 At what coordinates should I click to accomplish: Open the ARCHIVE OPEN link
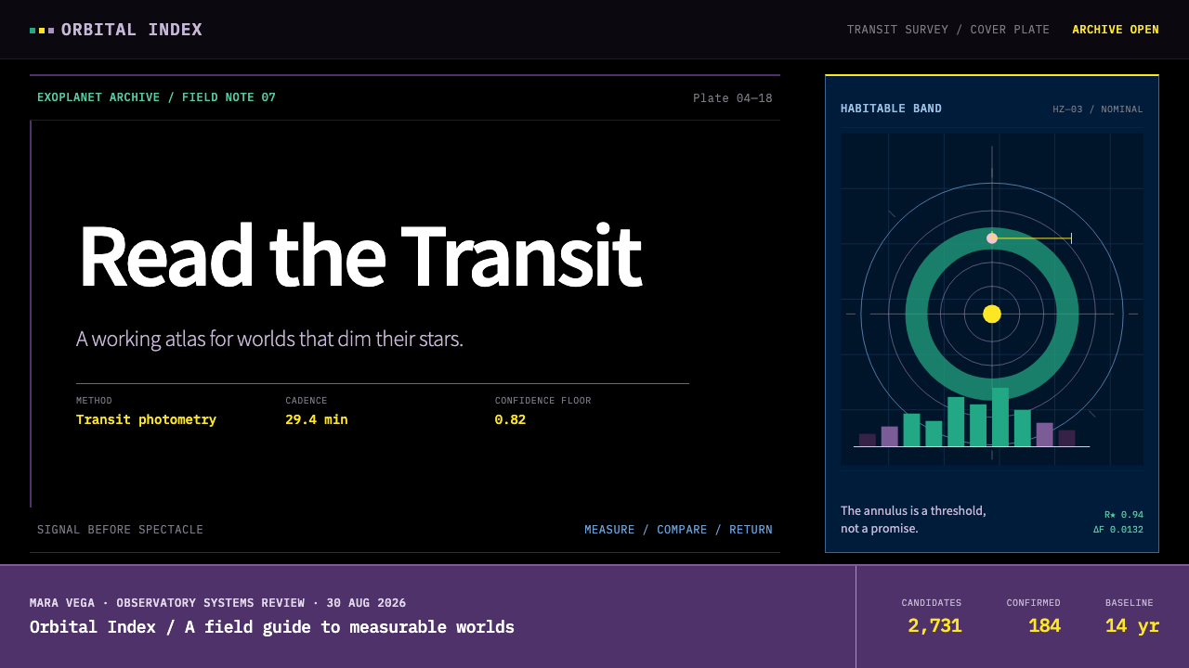(x=1116, y=30)
